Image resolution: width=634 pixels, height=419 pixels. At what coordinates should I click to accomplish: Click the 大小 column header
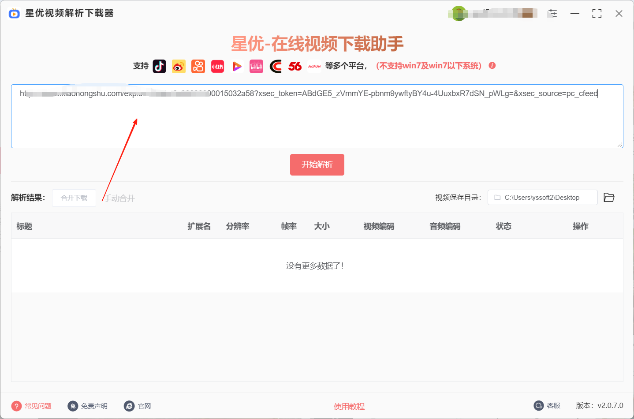(322, 226)
